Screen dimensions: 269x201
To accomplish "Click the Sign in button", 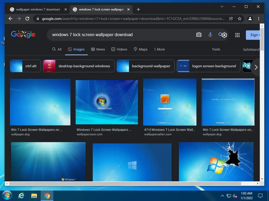I will (253, 35).
